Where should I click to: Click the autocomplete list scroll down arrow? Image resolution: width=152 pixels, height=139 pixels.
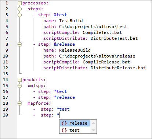[93, 130]
